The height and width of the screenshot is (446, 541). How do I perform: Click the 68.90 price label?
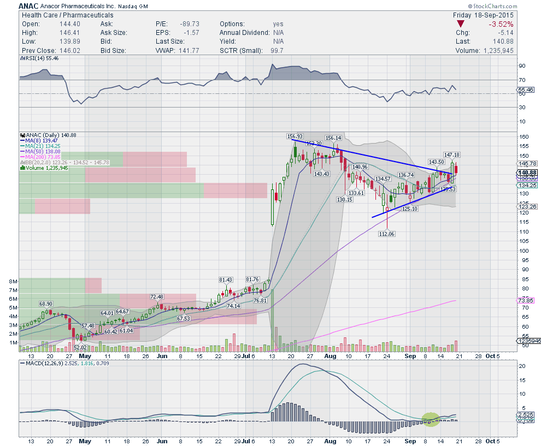46,304
